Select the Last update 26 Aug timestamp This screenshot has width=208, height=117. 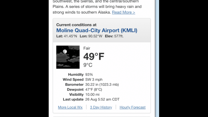pyautogui.click(x=102, y=99)
